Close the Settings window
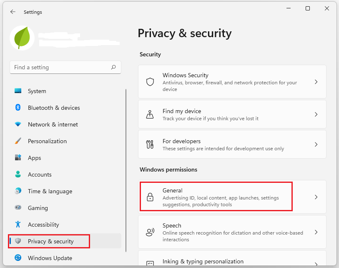The width and height of the screenshot is (339, 268). [x=327, y=8]
